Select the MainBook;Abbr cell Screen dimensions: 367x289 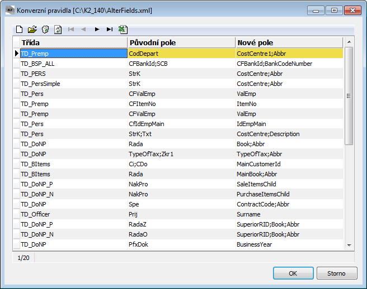(289, 174)
